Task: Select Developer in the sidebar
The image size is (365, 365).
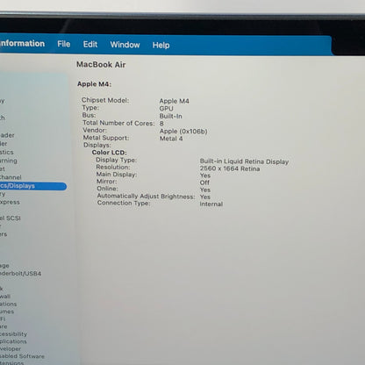Action: point(11,348)
